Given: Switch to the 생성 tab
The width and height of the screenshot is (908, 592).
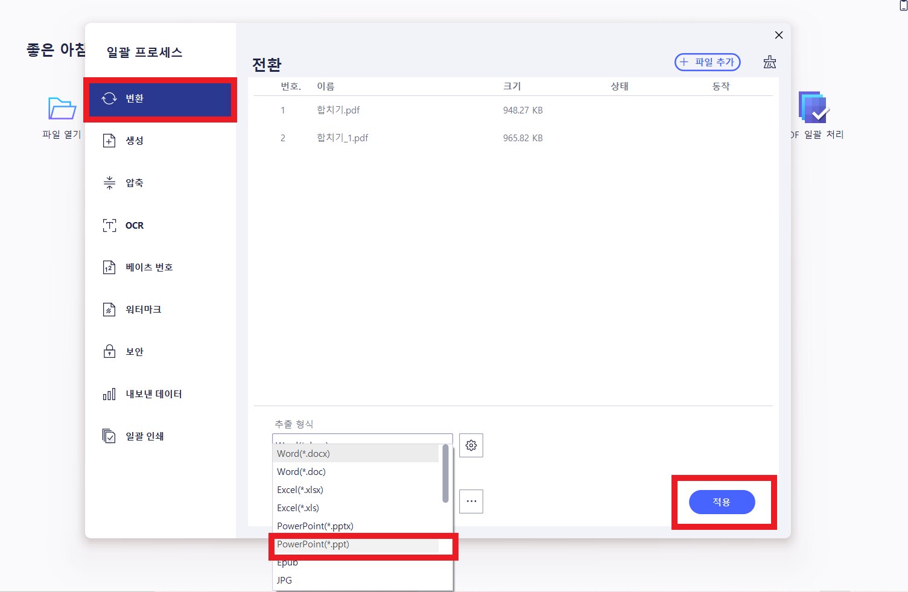Looking at the screenshot, I should (x=134, y=141).
